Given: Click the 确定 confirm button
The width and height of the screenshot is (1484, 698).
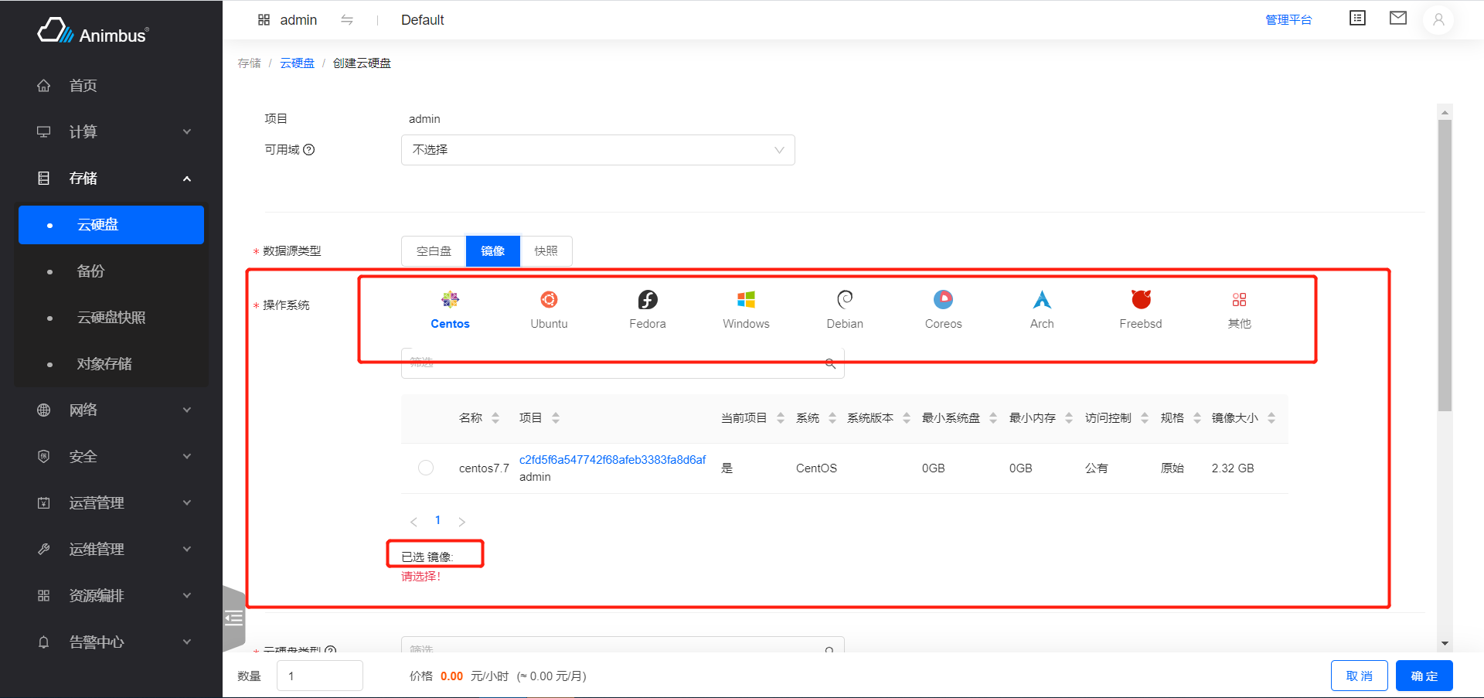Looking at the screenshot, I should 1424,675.
